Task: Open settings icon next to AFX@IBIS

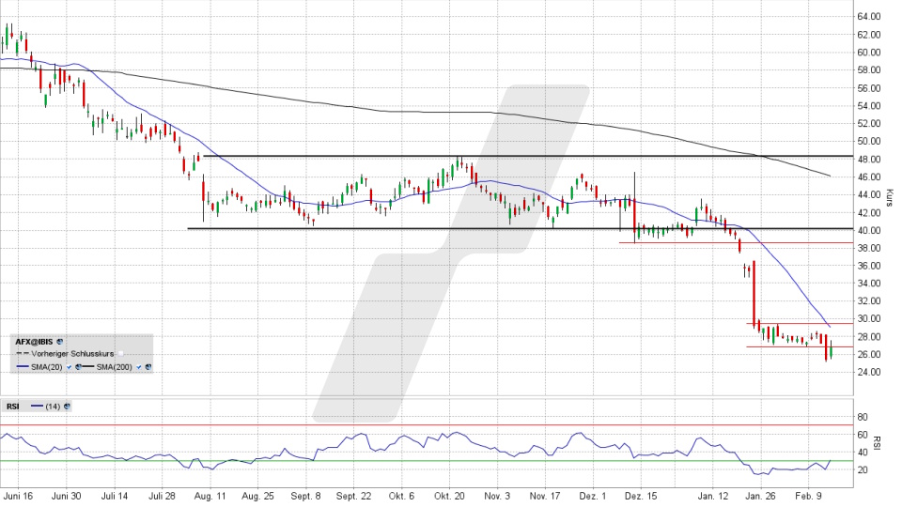Action: 60,342
